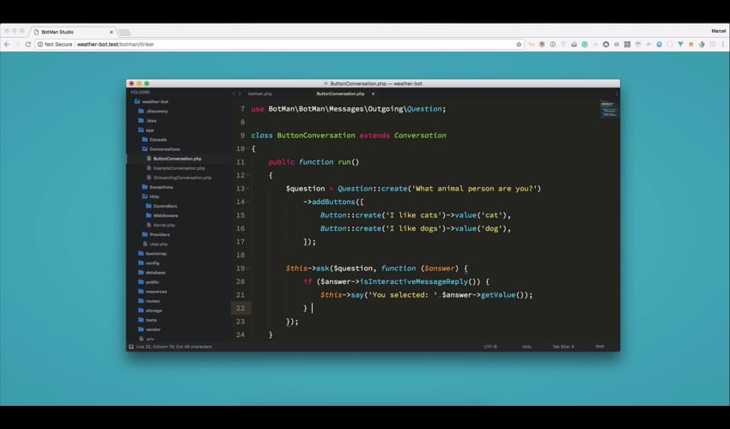This screenshot has height=429, width=730.
Task: Collapse the app folder
Action: (147, 130)
